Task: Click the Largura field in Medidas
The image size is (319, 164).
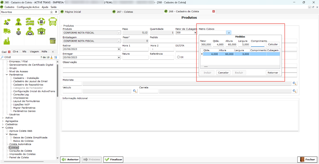Action: [x=244, y=44]
